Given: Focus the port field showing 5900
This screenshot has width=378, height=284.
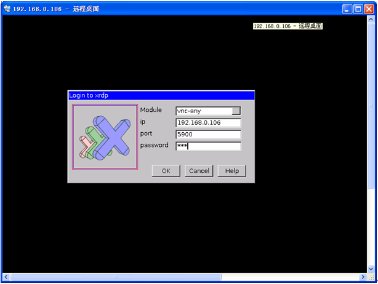Looking at the screenshot, I should [x=208, y=134].
